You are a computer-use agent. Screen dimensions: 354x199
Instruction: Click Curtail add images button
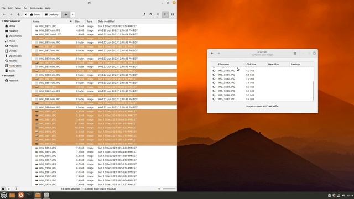pyautogui.click(x=218, y=53)
